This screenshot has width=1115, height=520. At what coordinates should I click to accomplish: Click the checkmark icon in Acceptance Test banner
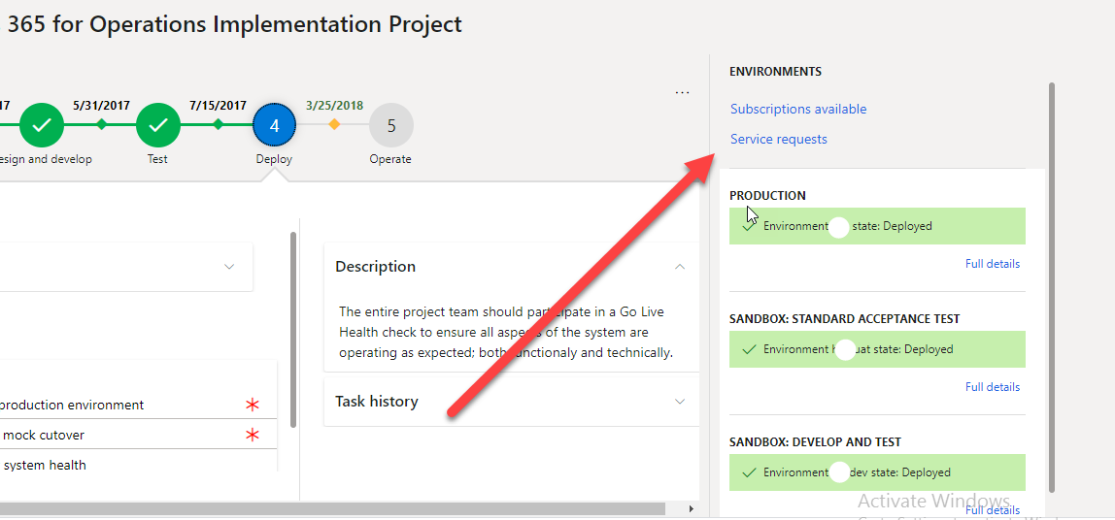748,349
